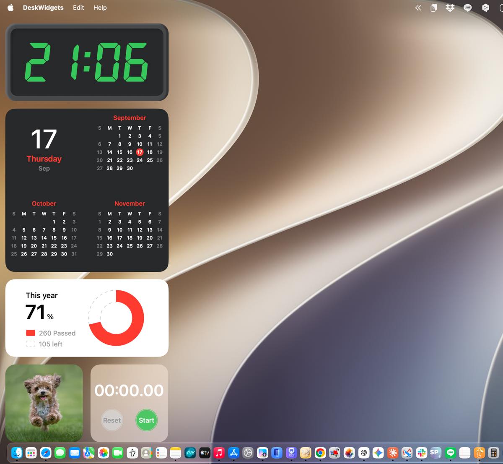This screenshot has width=503, height=464.
Task: Open Slack from the dock
Action: pos(422,453)
